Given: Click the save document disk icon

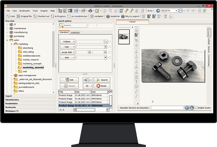Looking at the screenshot, I should pos(76,11).
